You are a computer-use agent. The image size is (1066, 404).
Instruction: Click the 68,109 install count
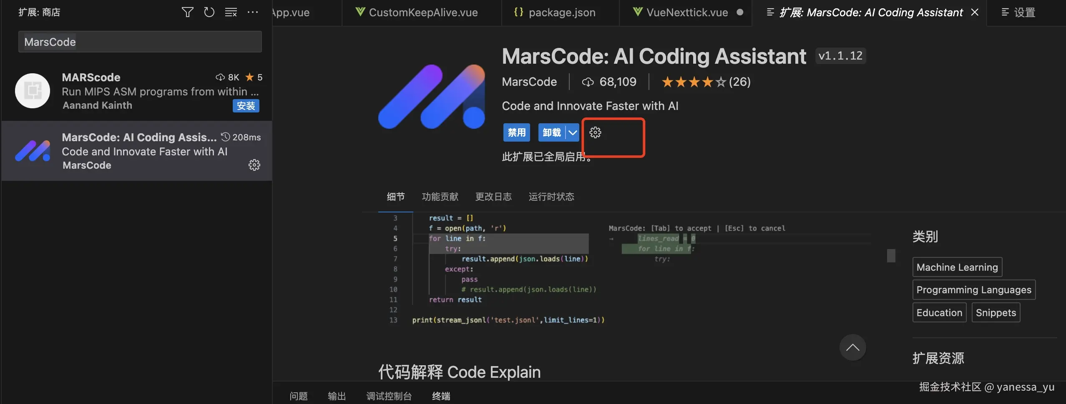[x=609, y=82]
